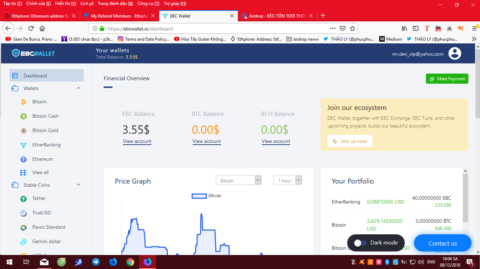
Task: Select the View all wallets grid item
Action: [x=40, y=172]
